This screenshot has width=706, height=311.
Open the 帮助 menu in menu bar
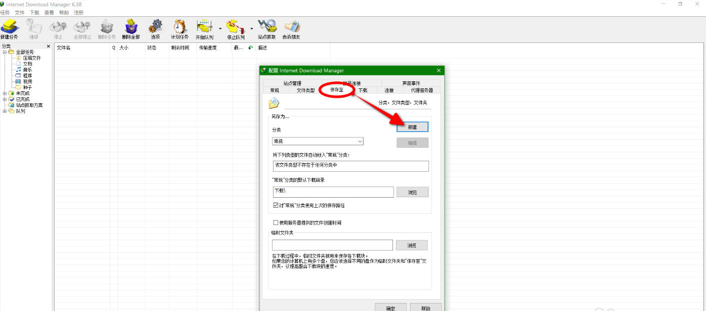64,12
